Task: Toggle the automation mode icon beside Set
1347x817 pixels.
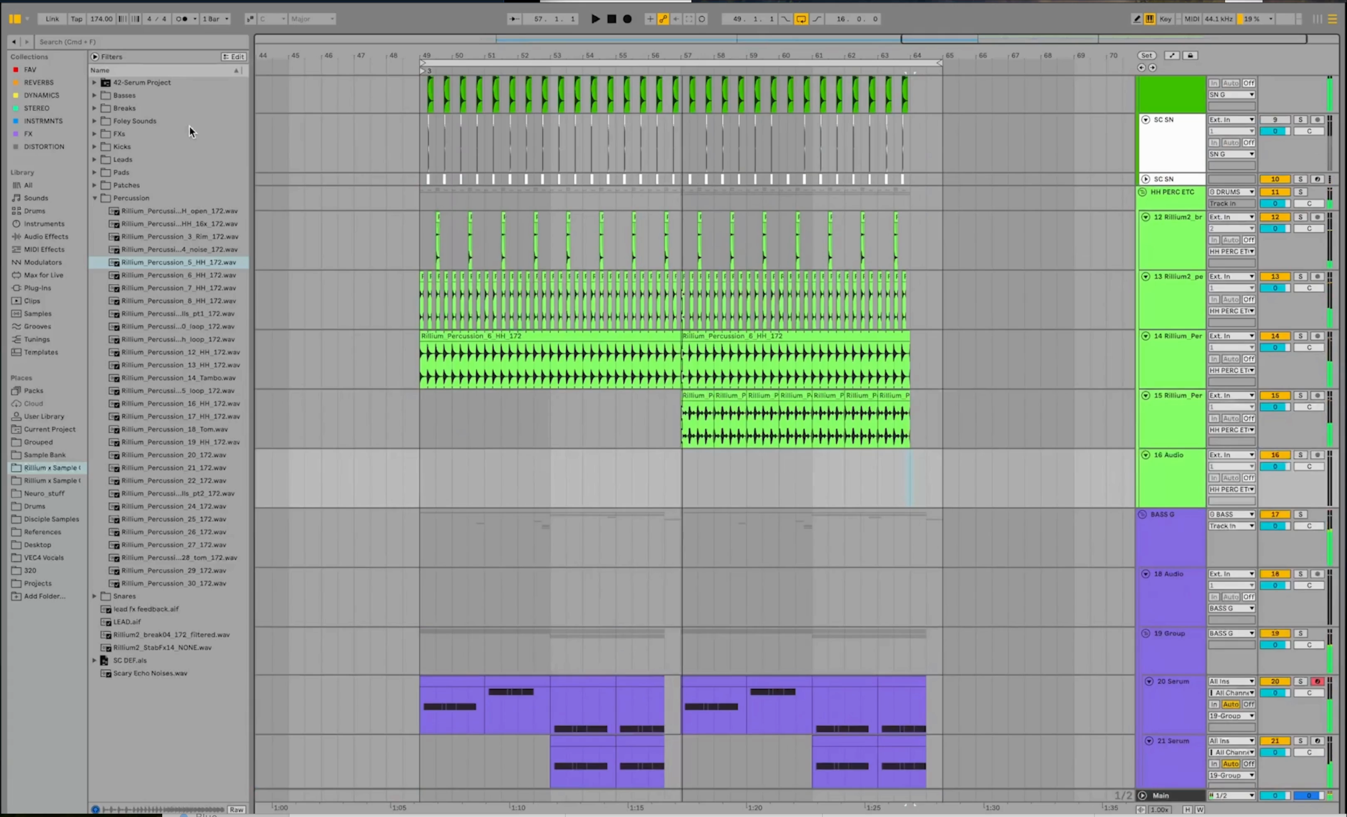Action: (1171, 55)
